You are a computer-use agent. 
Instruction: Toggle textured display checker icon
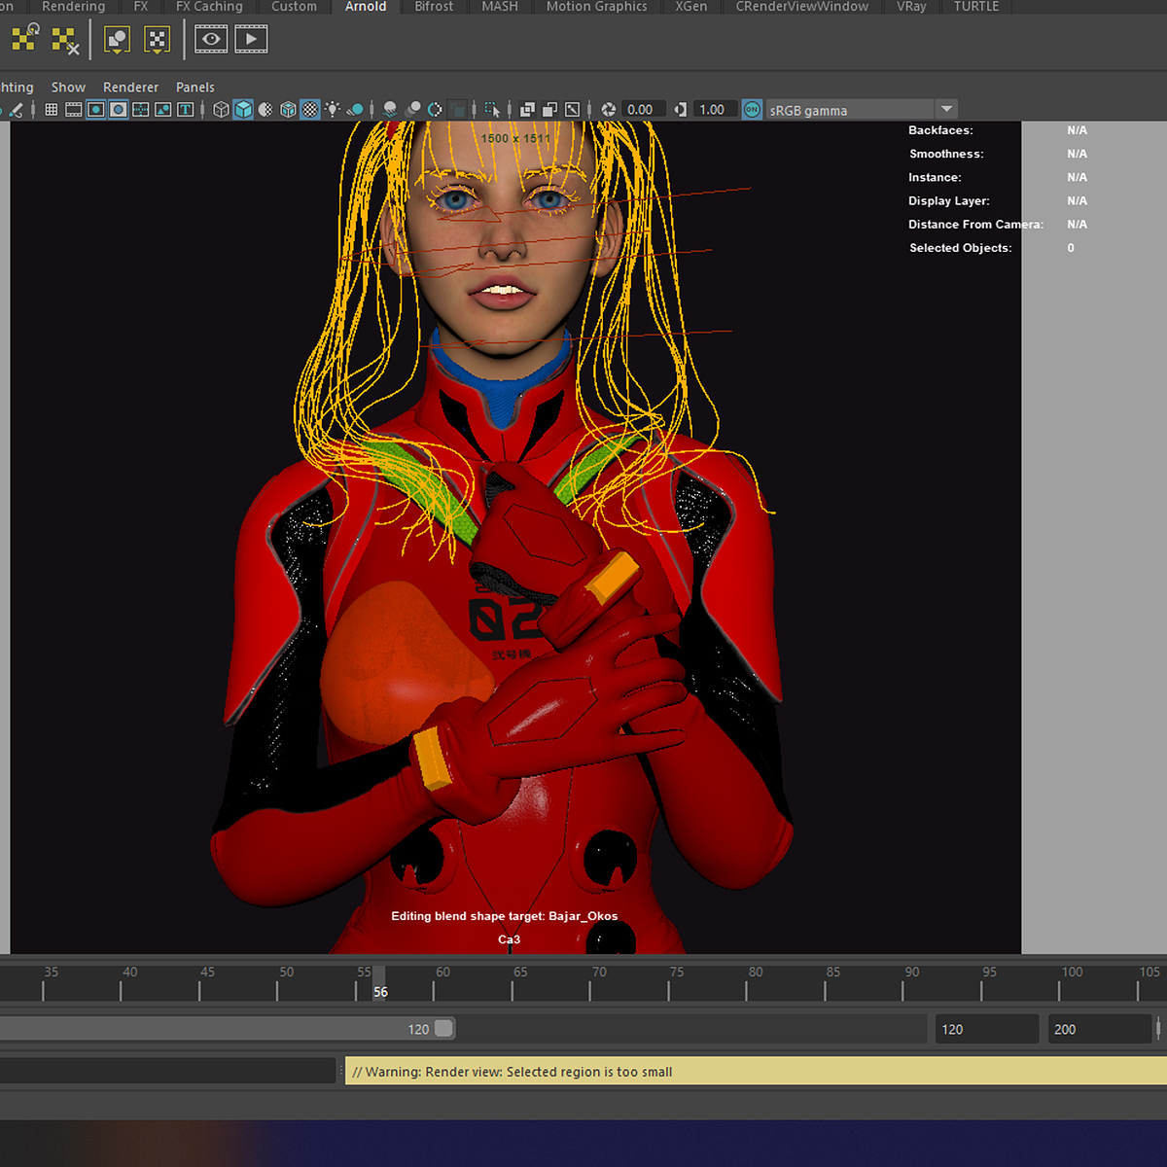tap(310, 110)
